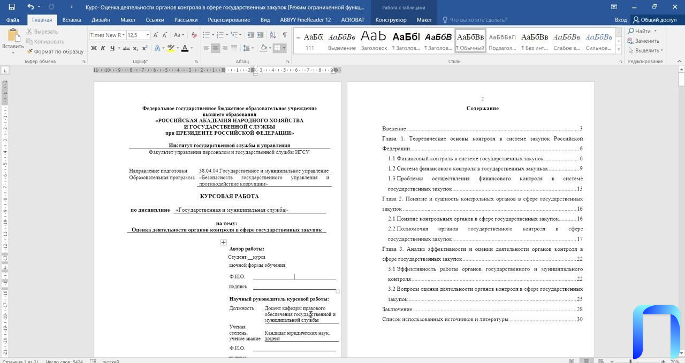Open Заменить replace dialog
This screenshot has height=363, width=685.
(643, 41)
